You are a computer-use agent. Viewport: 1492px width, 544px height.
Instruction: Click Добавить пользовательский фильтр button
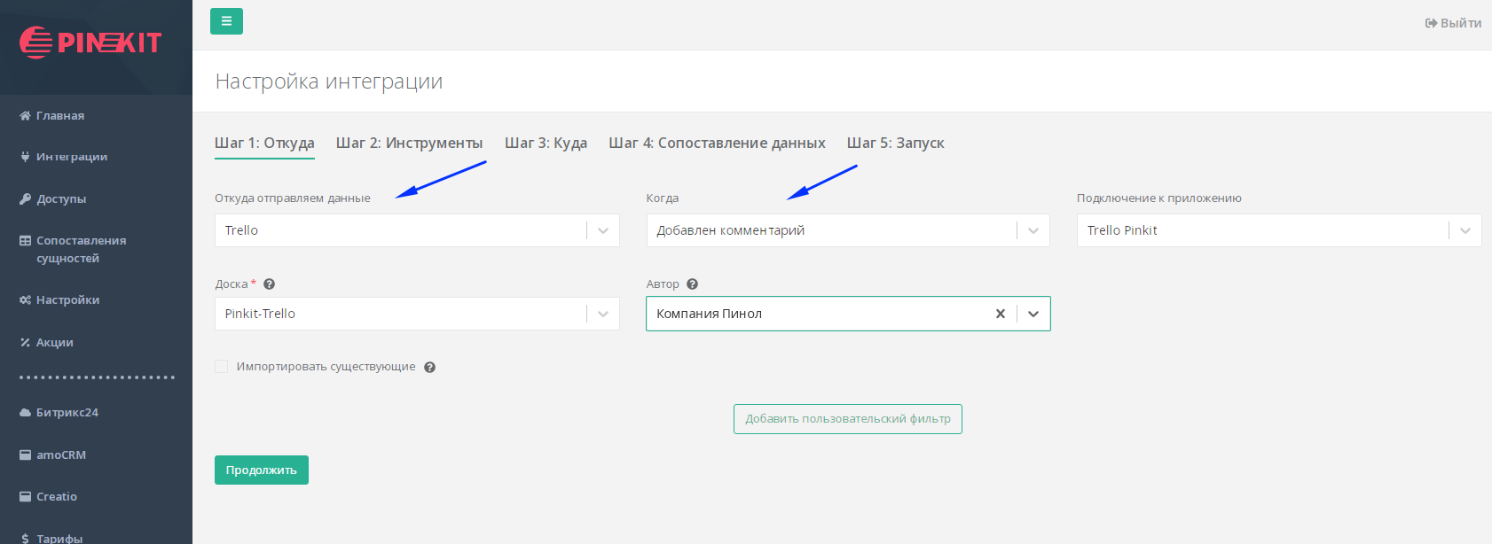pos(847,419)
